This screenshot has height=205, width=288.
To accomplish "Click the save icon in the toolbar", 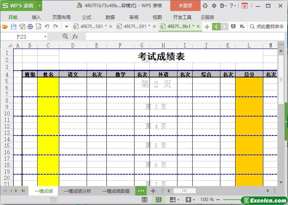I will click(x=13, y=27).
